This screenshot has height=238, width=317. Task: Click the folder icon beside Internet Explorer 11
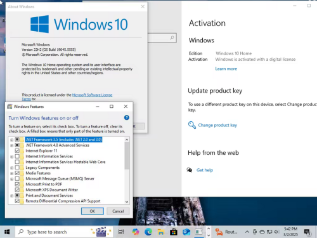22,150
